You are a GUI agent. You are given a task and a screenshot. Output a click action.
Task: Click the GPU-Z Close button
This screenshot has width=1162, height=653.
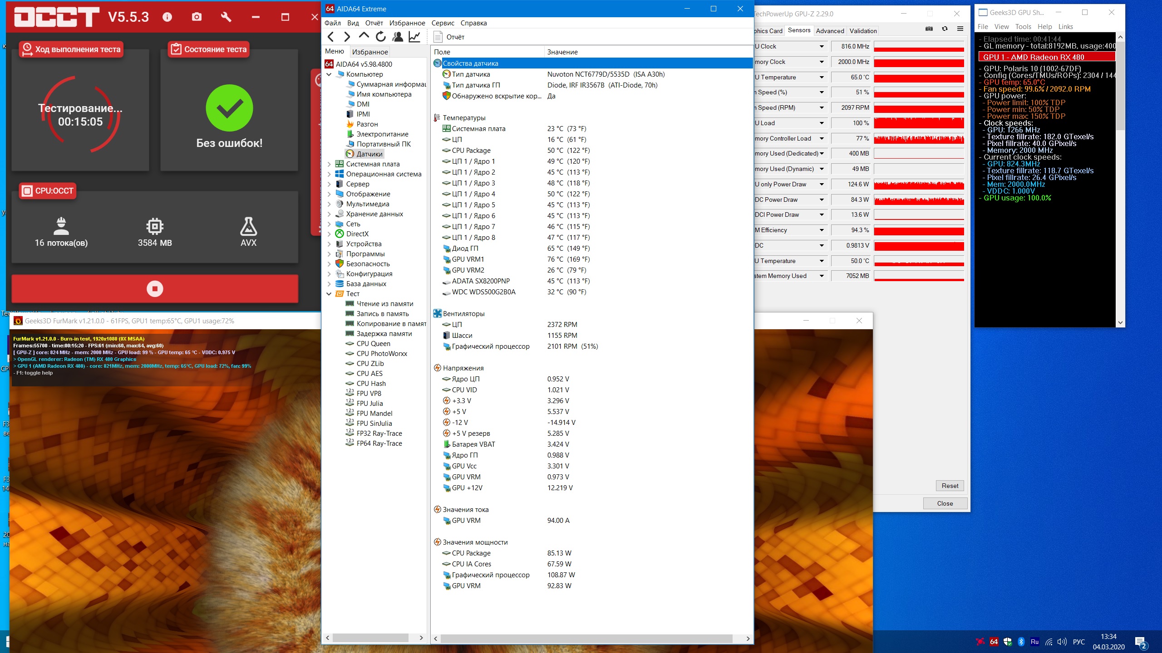[945, 503]
